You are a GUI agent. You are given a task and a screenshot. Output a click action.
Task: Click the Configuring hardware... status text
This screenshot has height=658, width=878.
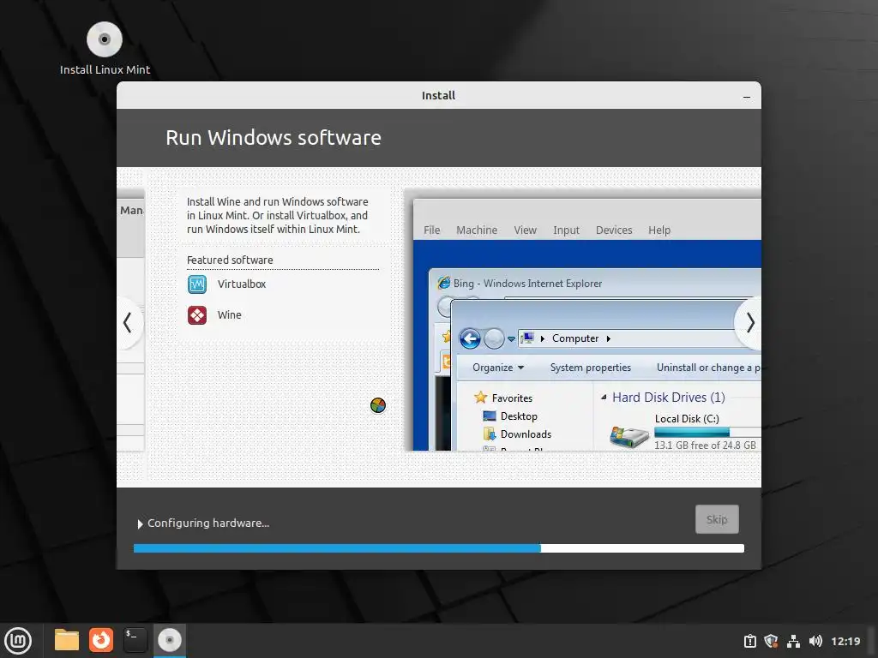click(208, 523)
